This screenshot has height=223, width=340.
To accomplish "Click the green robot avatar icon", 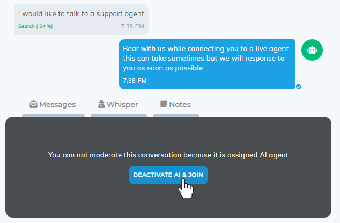I will [312, 50].
